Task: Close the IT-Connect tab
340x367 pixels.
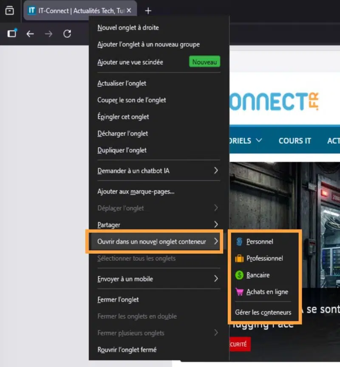Action: click(129, 11)
